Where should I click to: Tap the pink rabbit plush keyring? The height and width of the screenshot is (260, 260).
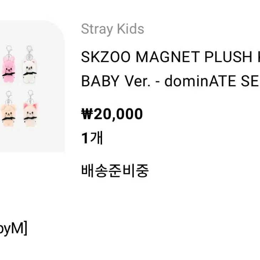click(x=8, y=69)
